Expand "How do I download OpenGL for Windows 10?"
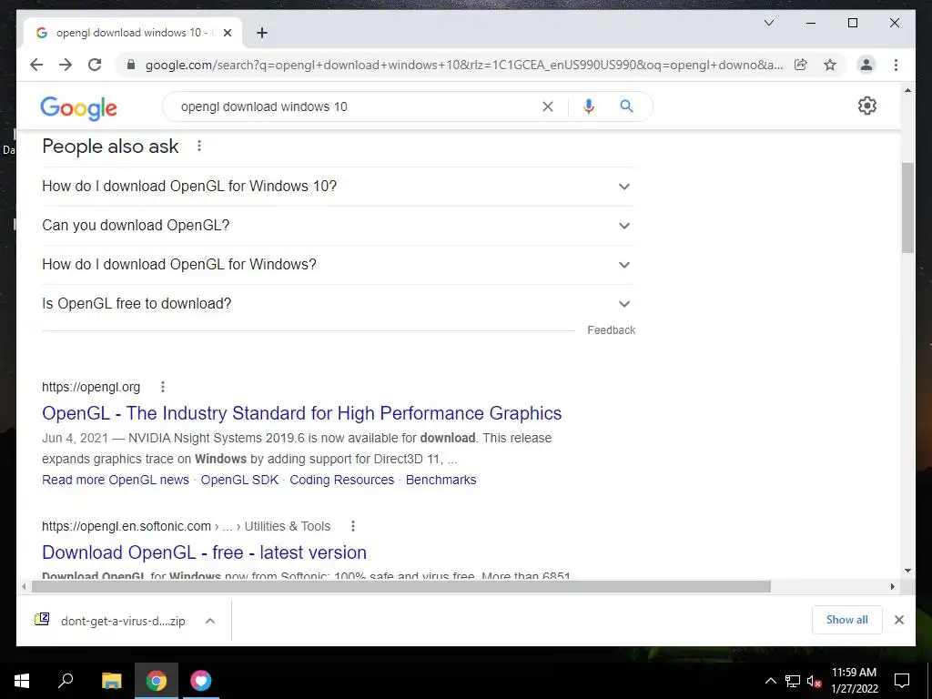Screen dimensions: 932x699 (x=338, y=186)
